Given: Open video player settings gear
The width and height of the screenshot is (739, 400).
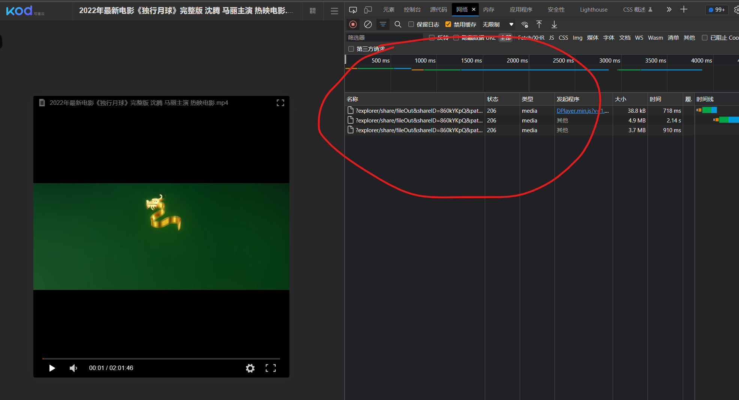Looking at the screenshot, I should tap(250, 368).
